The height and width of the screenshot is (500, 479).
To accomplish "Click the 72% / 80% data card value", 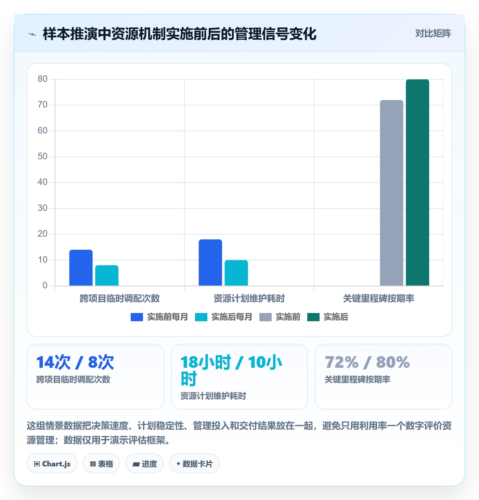I will [367, 362].
